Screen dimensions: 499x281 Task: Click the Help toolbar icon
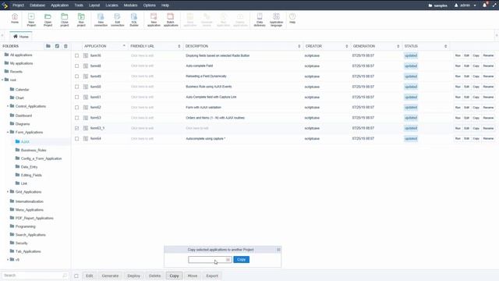[x=292, y=19]
